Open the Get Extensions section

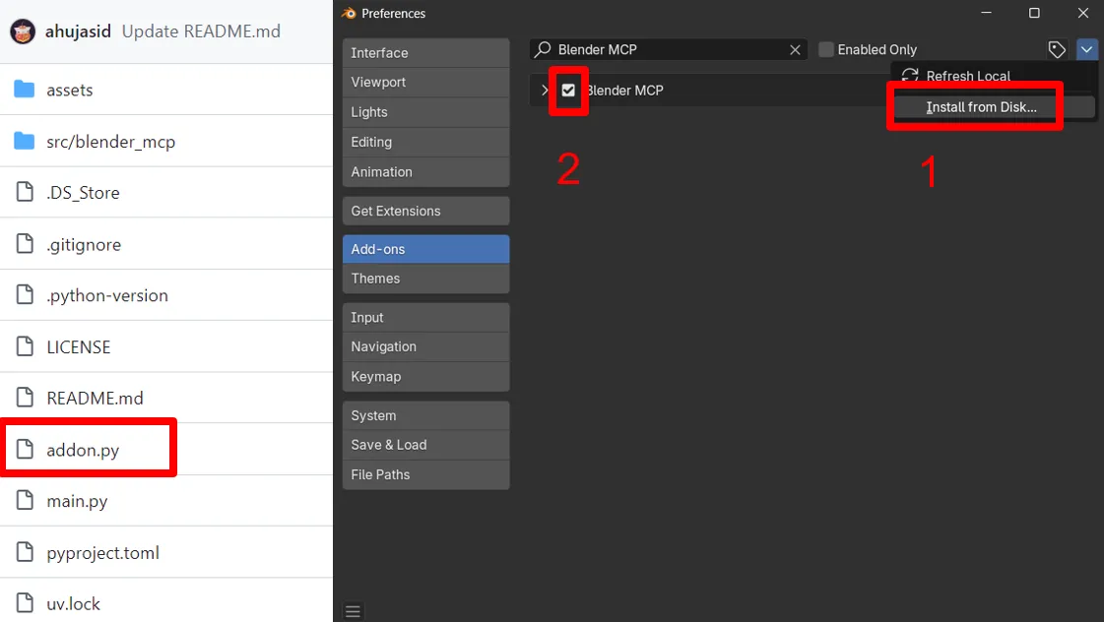(x=425, y=211)
